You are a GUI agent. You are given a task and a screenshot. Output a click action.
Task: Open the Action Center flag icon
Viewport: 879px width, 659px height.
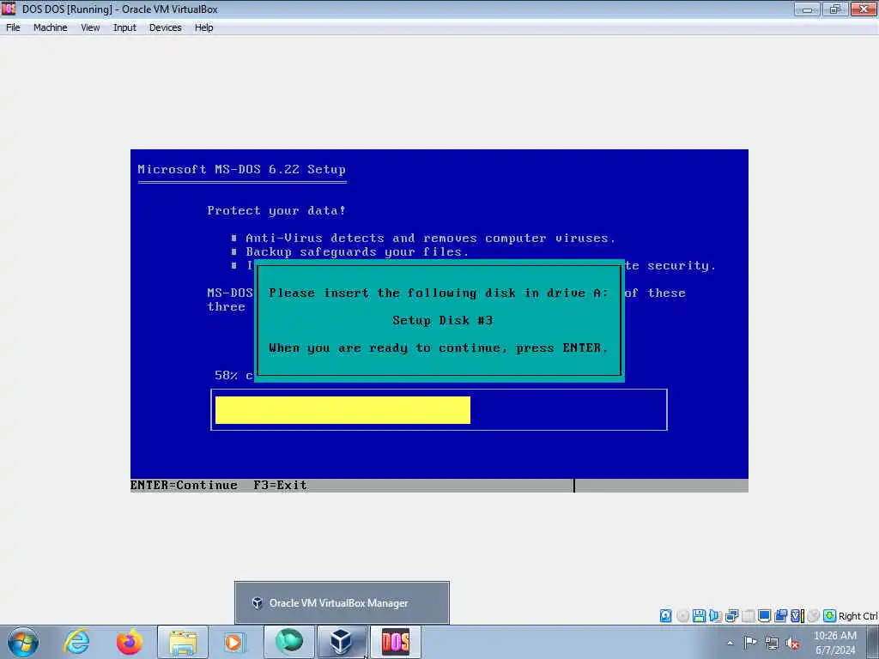coord(750,643)
